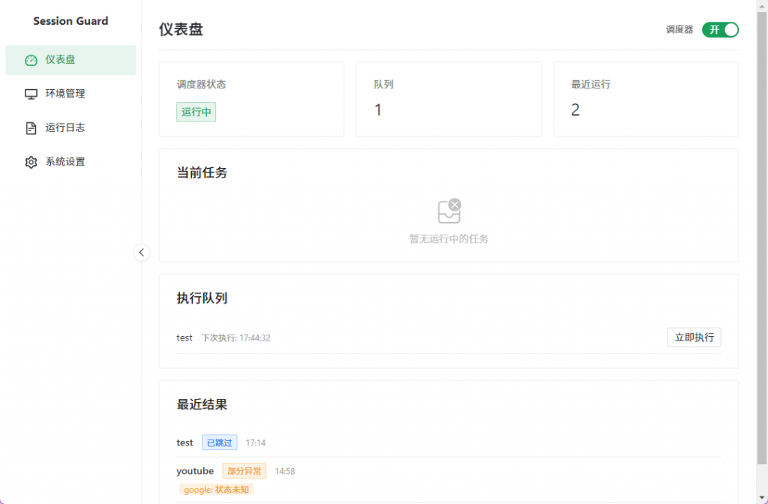Click the 运行中 status tag
The image size is (768, 504).
tap(196, 112)
